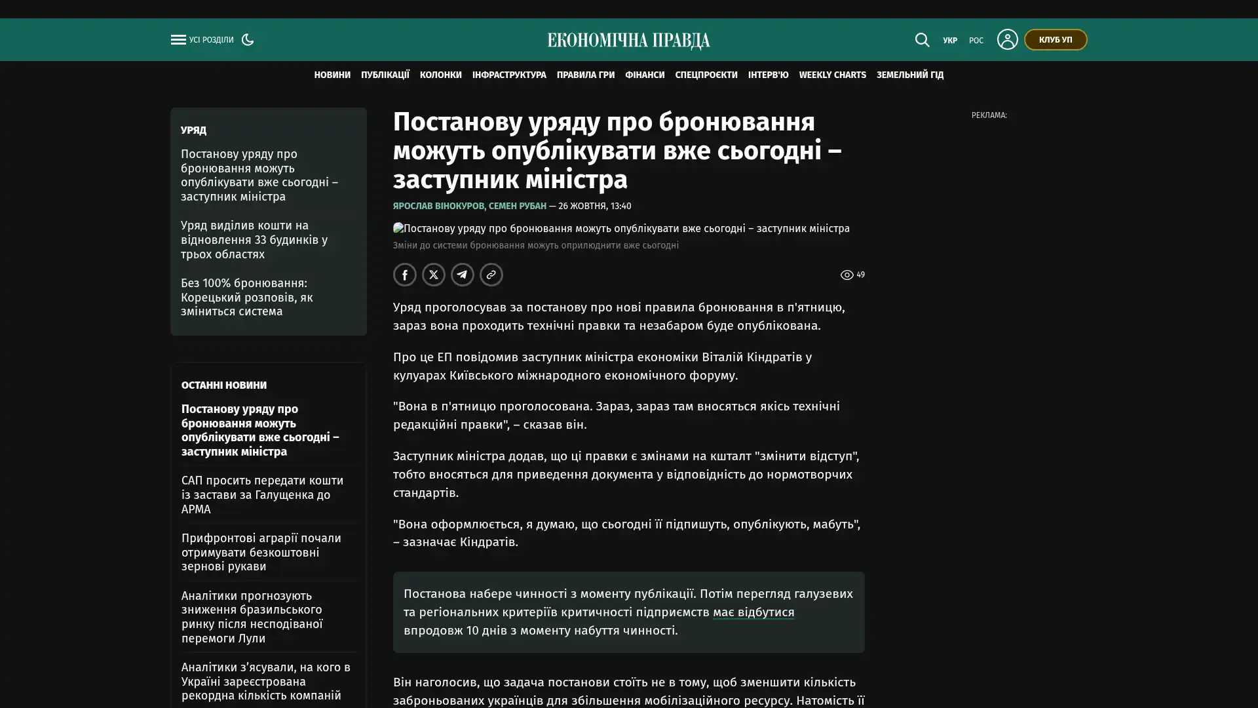The height and width of the screenshot is (708, 1258).
Task: Copy the article link icon
Action: [491, 275]
